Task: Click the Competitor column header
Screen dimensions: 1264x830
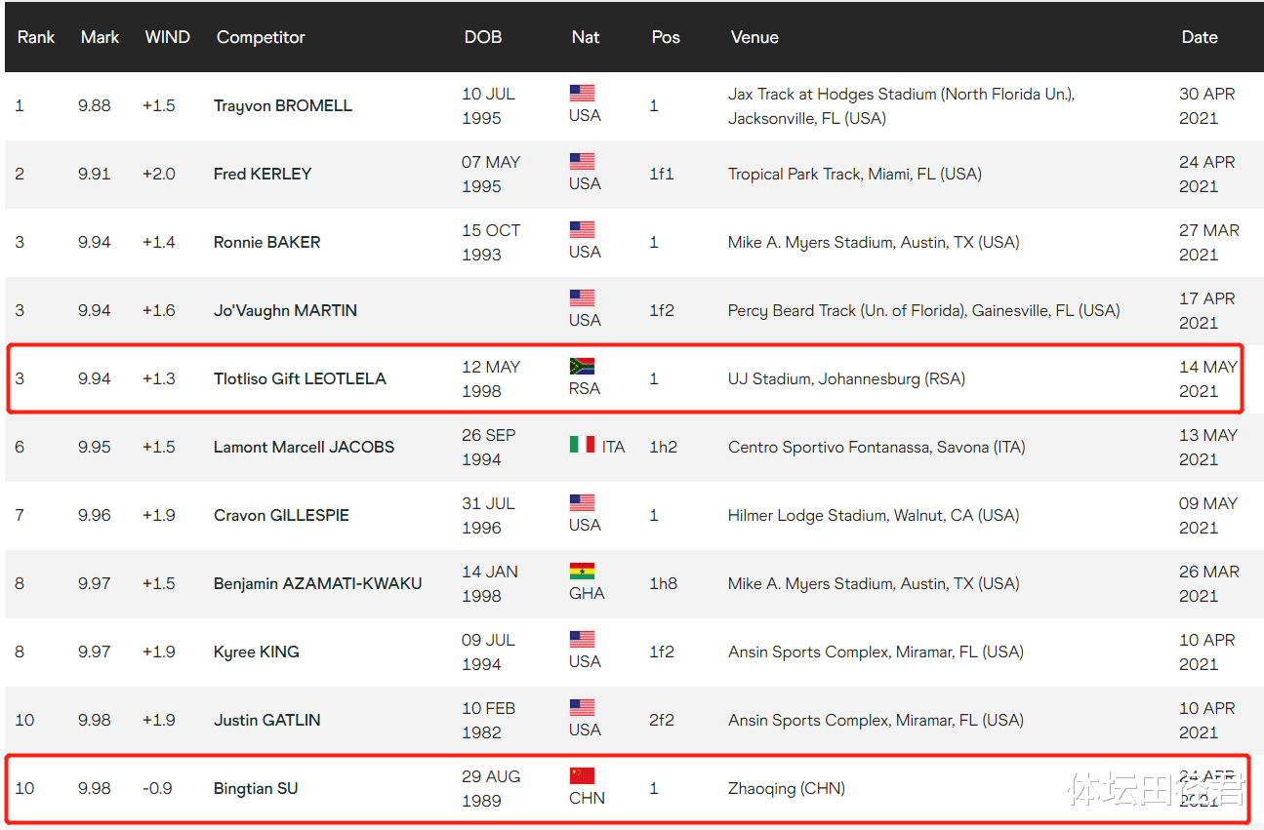Action: 261,37
